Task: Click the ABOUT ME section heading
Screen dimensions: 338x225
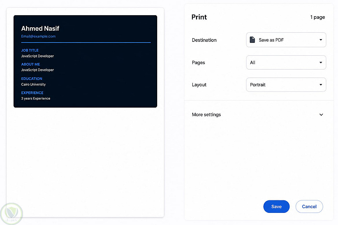Action: 30,64
